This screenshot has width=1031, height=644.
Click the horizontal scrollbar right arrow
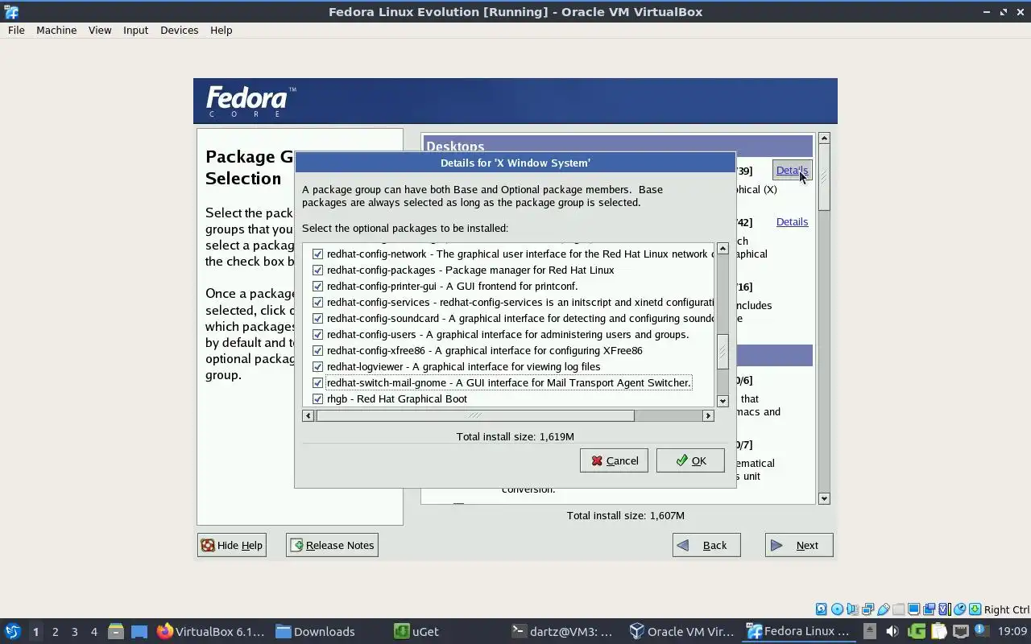708,415
